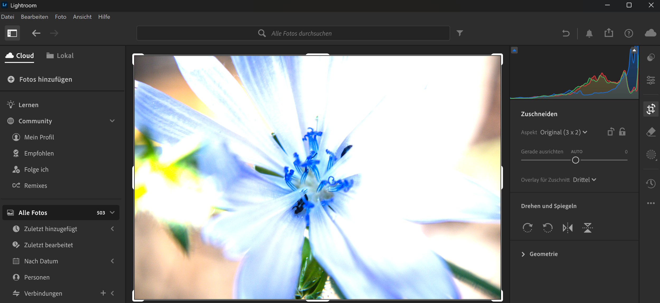
Task: Flip image horizontally icon
Action: coord(567,228)
